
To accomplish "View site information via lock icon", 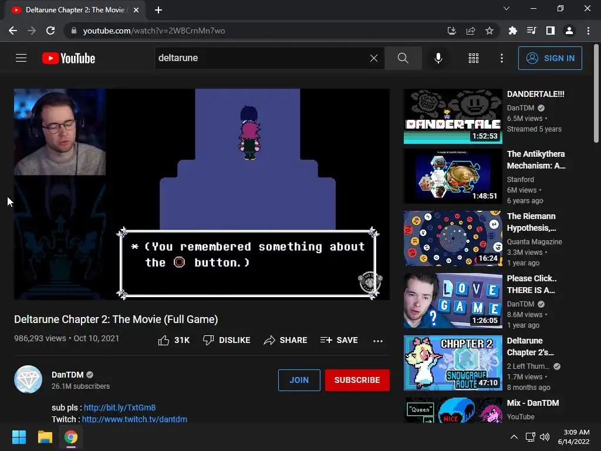I will click(73, 31).
